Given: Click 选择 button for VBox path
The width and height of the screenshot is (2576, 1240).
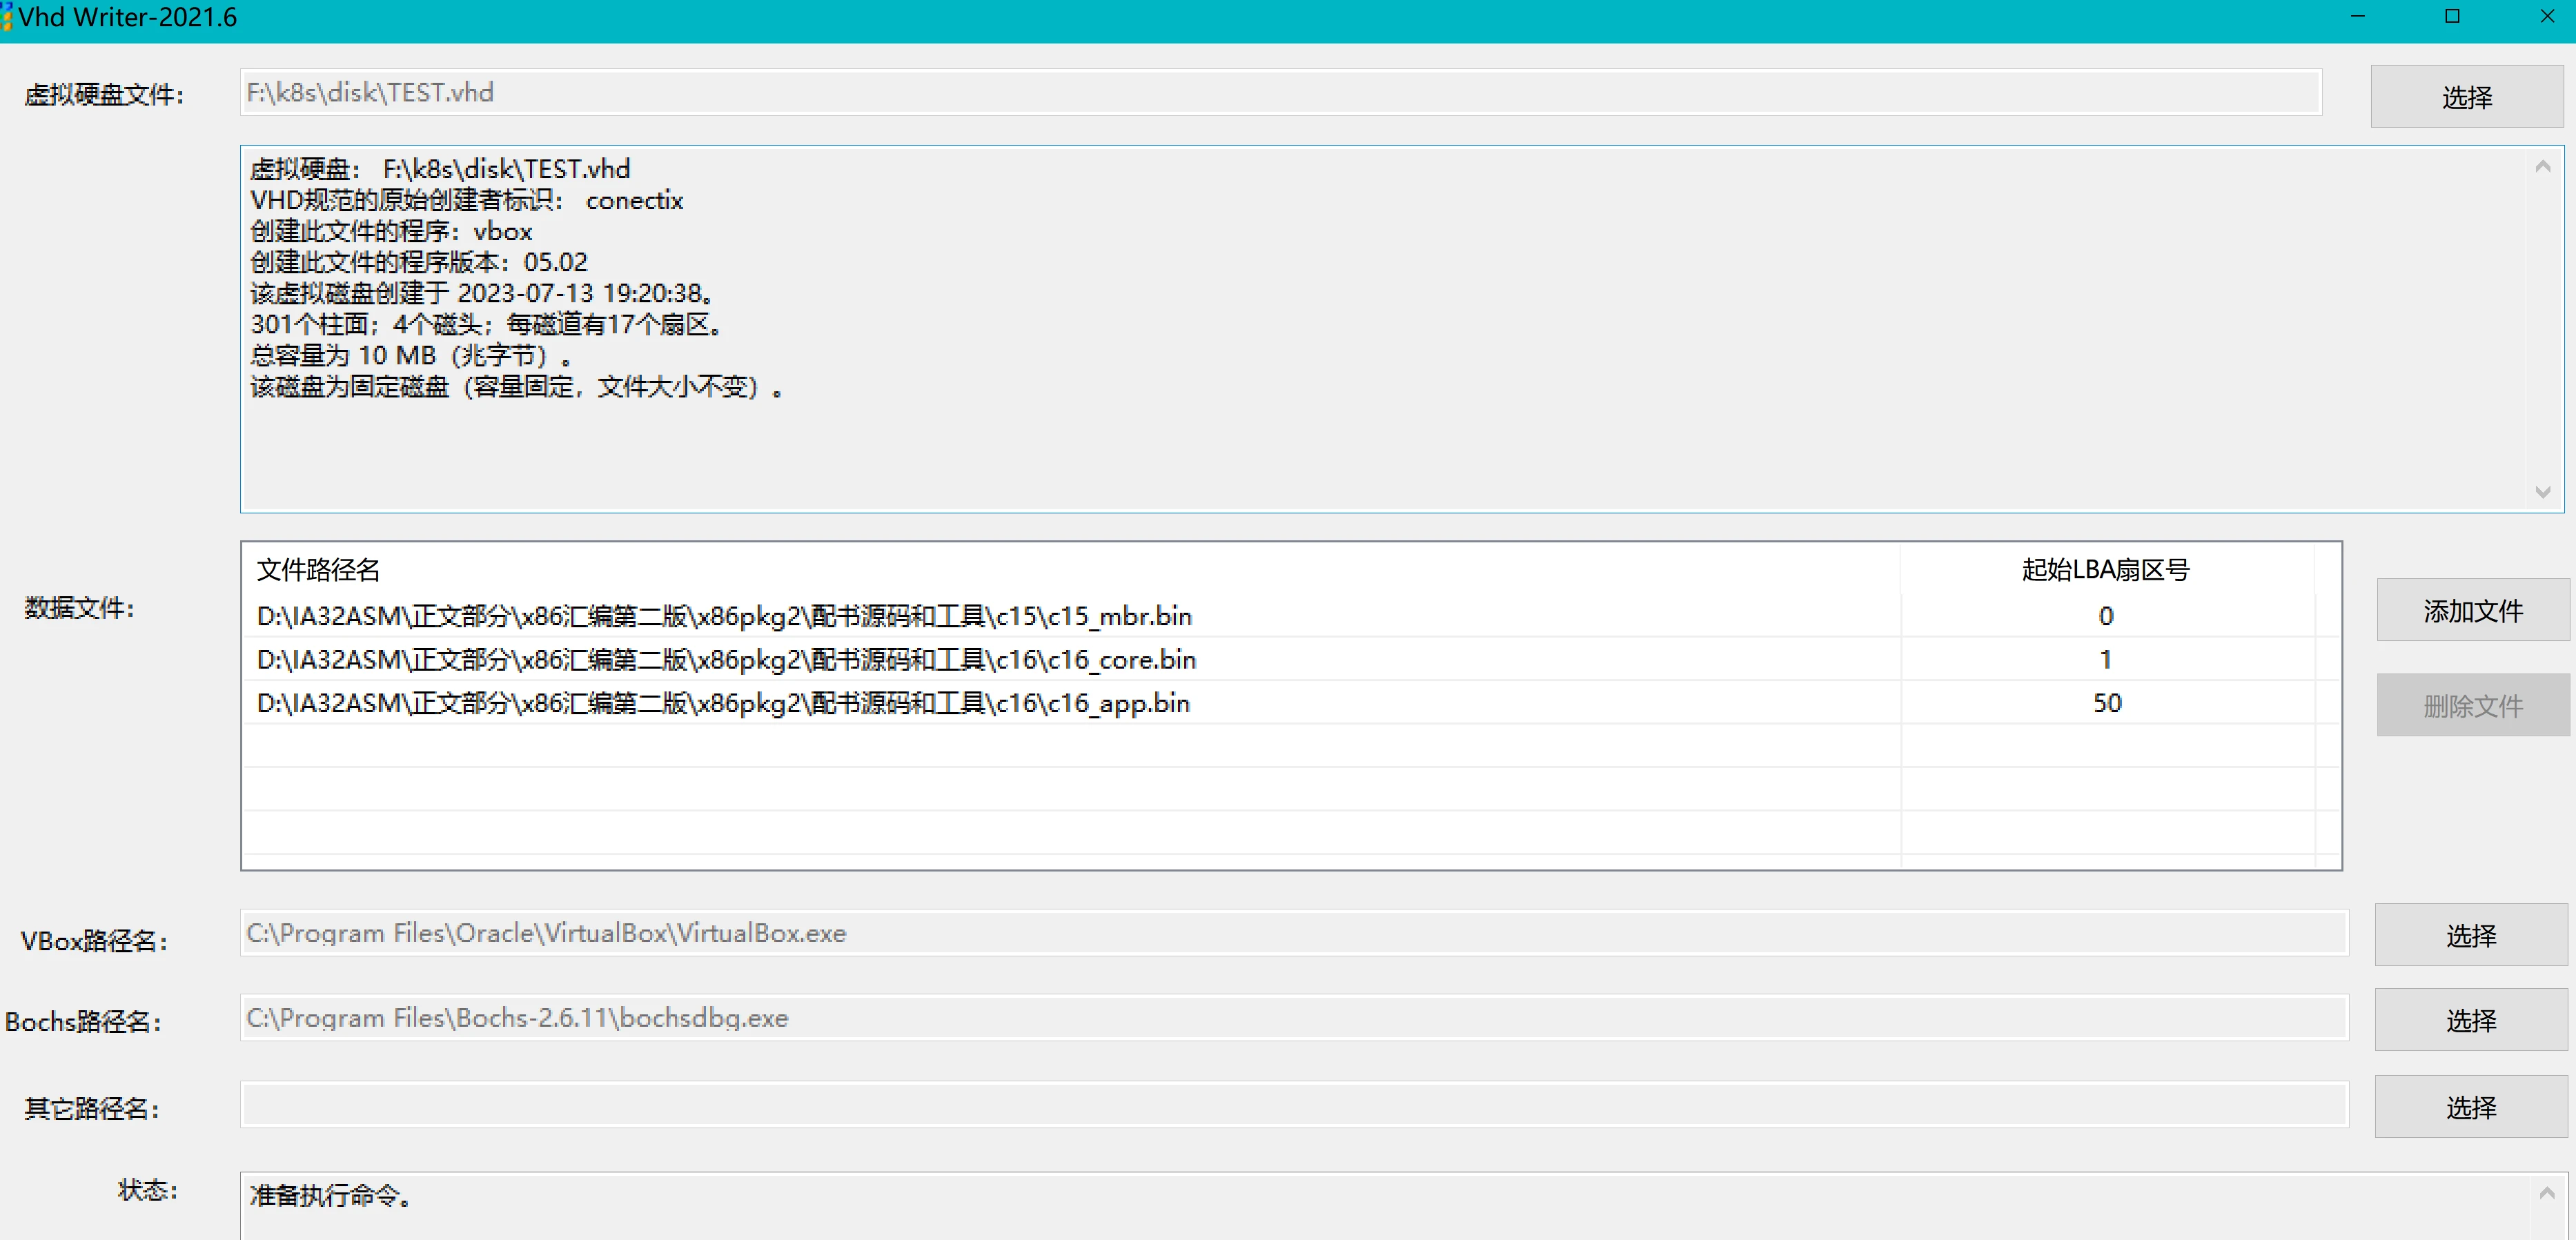Looking at the screenshot, I should coord(2470,936).
